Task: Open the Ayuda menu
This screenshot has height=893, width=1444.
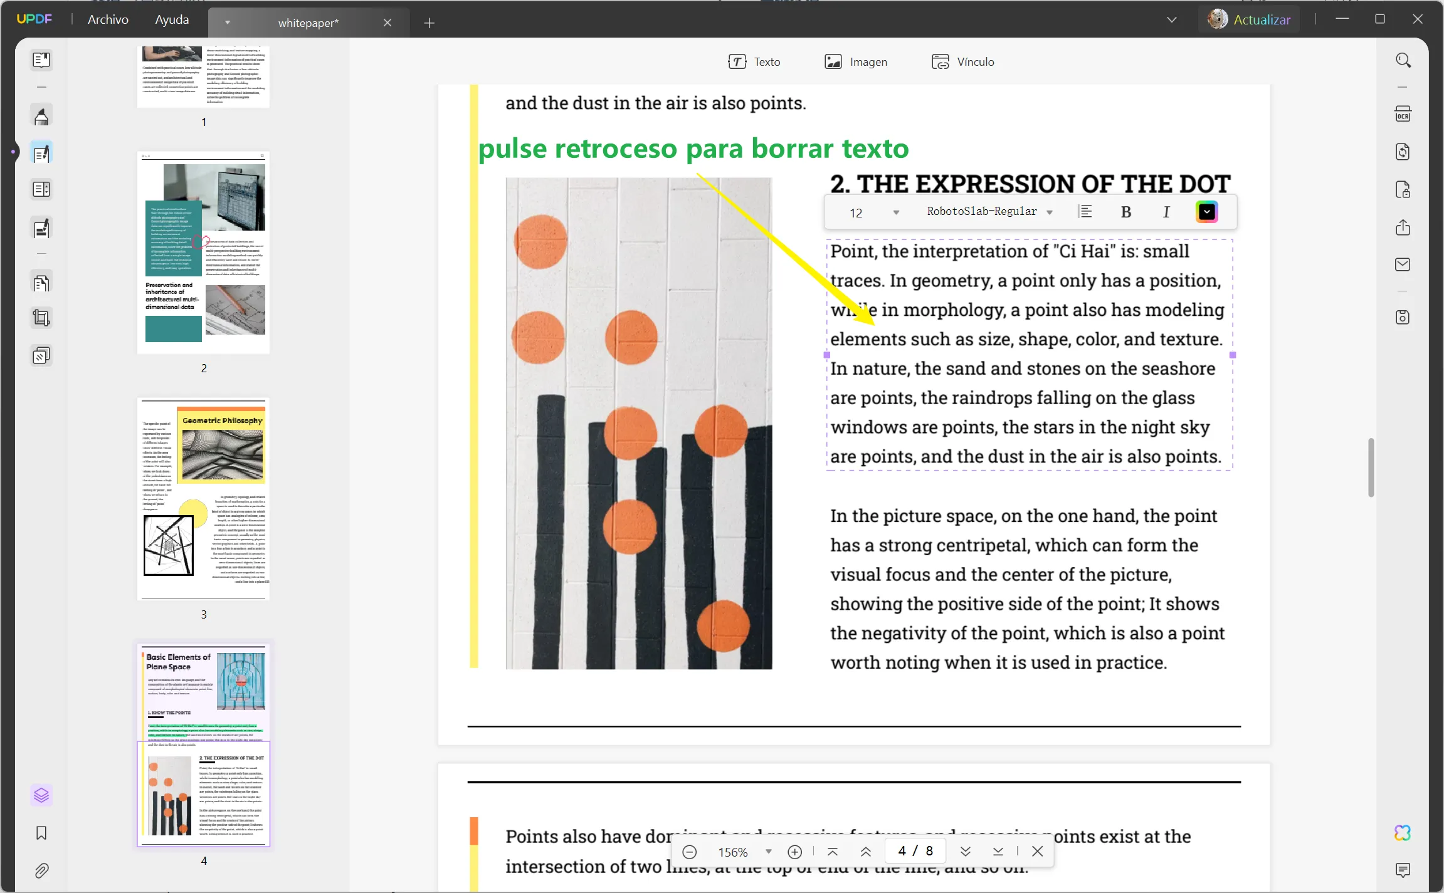Action: 172,20
